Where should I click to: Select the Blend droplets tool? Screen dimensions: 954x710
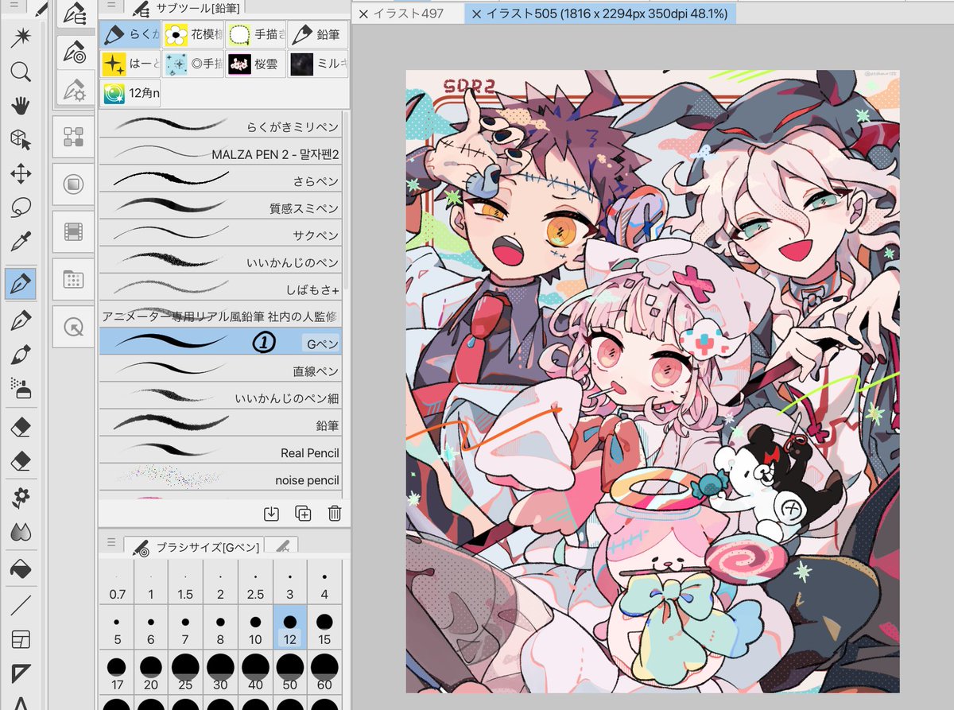[21, 532]
